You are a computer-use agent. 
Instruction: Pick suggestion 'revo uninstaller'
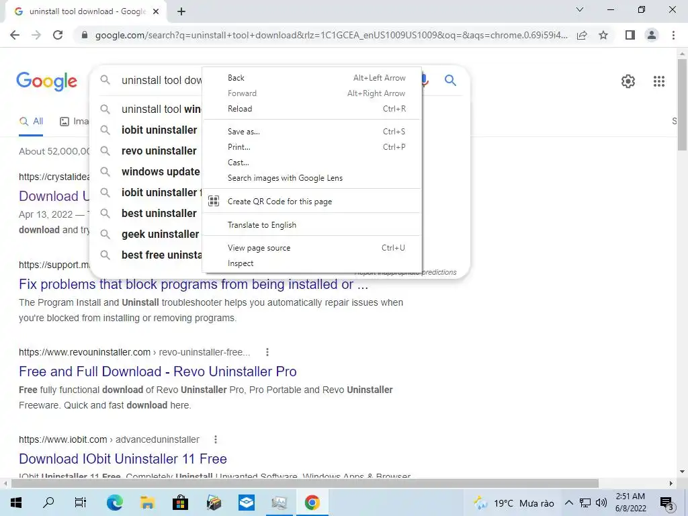[x=159, y=150]
